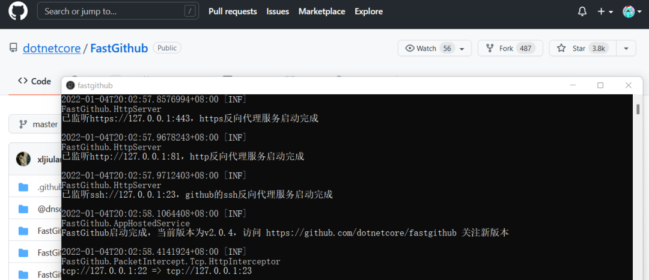Open the FastGithub repository link
This screenshot has height=280, width=649.
point(119,49)
